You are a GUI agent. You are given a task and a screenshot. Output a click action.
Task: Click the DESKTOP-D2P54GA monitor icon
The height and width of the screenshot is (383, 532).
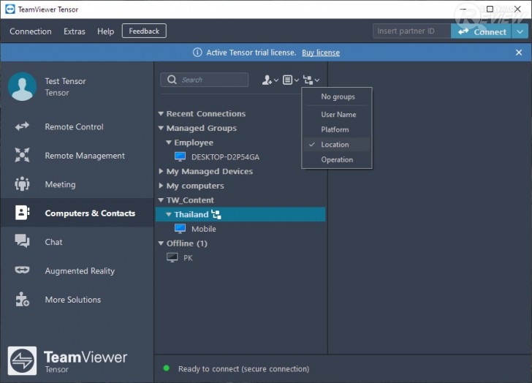click(x=180, y=156)
